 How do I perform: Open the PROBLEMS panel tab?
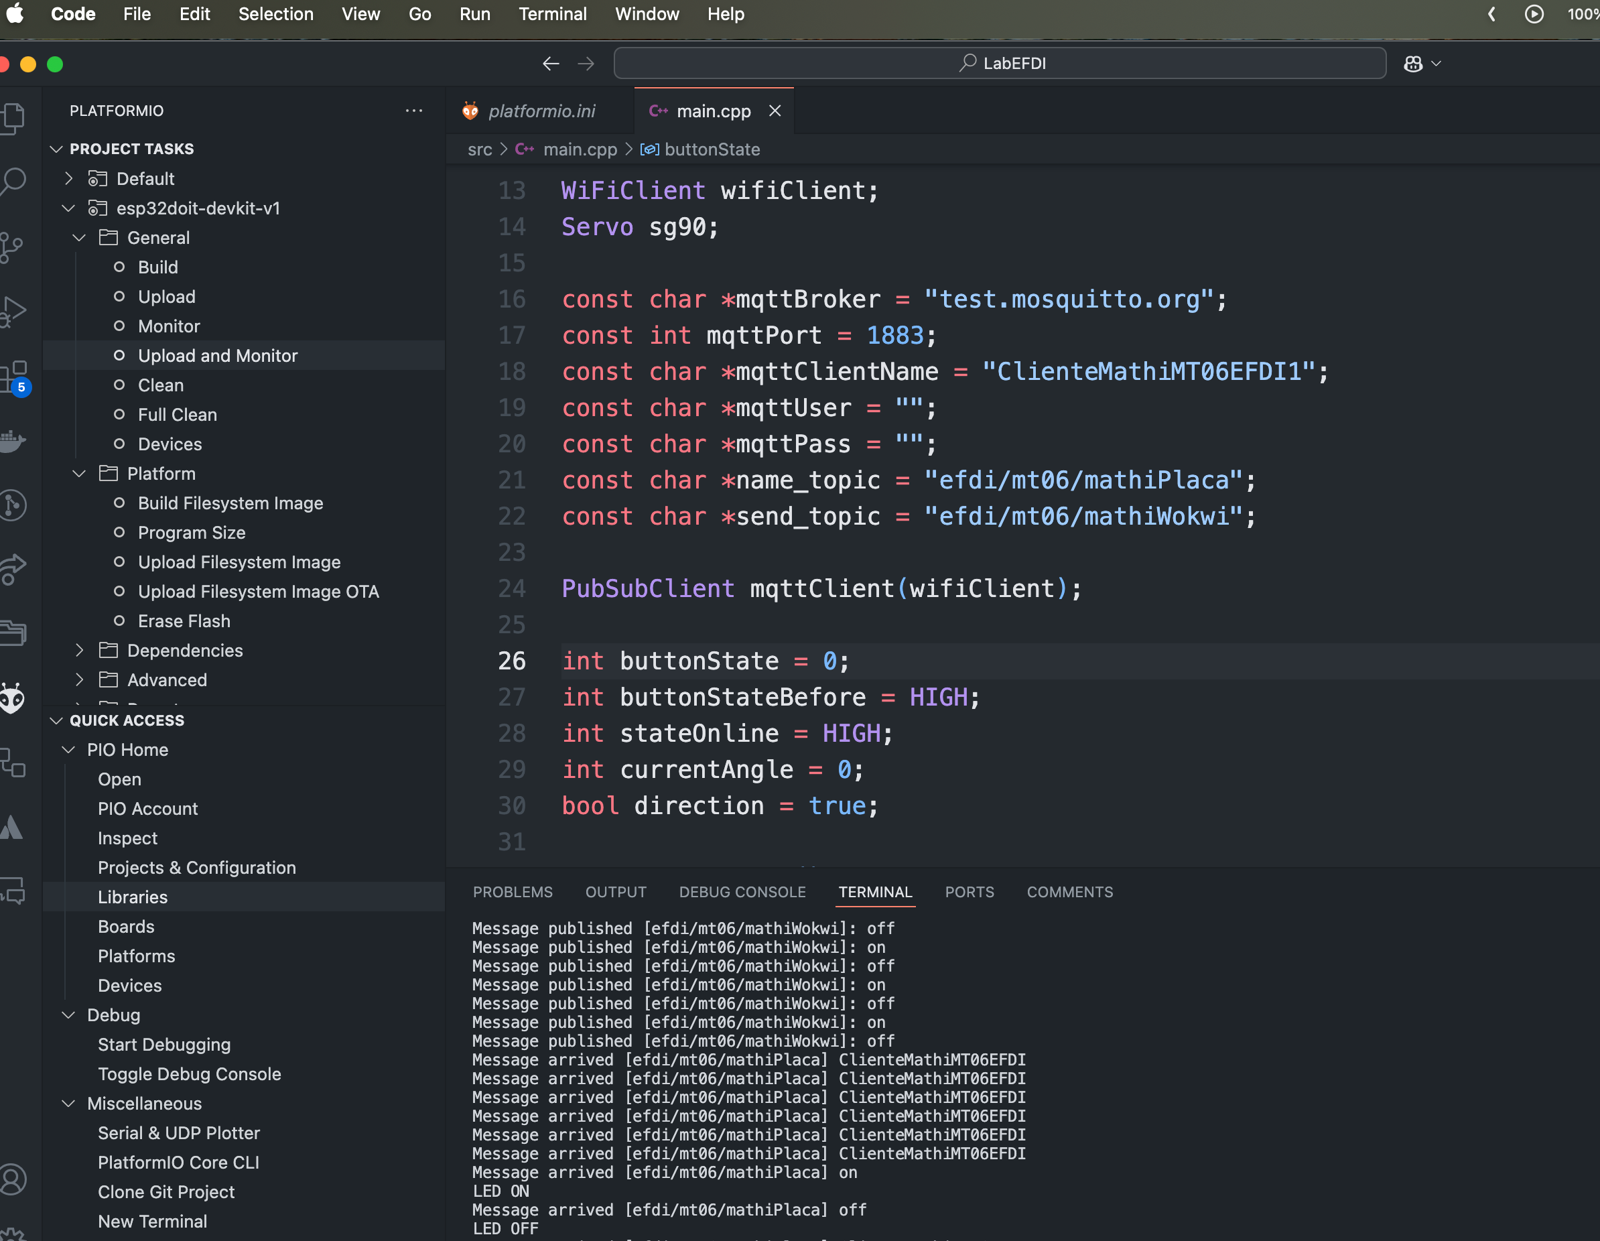[x=513, y=892]
